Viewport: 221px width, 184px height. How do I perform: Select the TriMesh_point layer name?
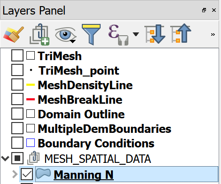[79, 71]
